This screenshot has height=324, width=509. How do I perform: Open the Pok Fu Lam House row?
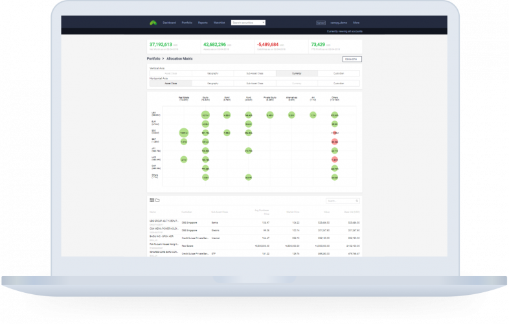point(254,246)
